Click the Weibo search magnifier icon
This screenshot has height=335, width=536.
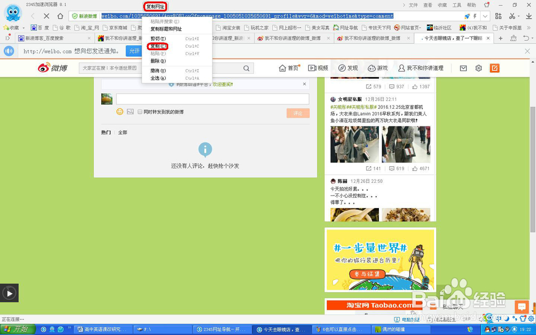pos(247,69)
